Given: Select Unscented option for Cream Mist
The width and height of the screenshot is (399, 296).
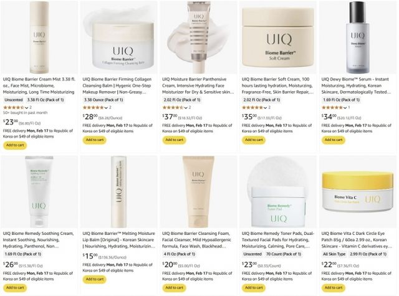Looking at the screenshot, I should coord(14,100).
